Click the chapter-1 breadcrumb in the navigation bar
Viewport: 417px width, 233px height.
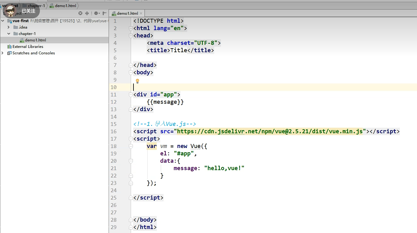click(33, 6)
